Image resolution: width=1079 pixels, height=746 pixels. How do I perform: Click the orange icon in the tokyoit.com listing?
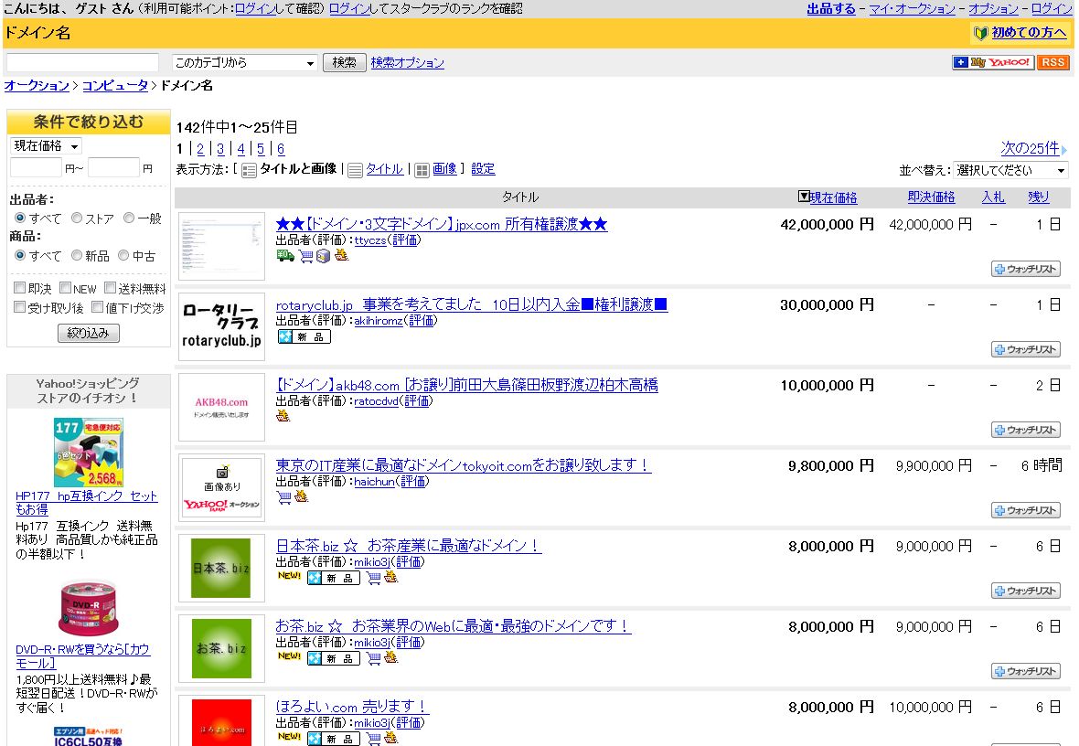pos(302,496)
